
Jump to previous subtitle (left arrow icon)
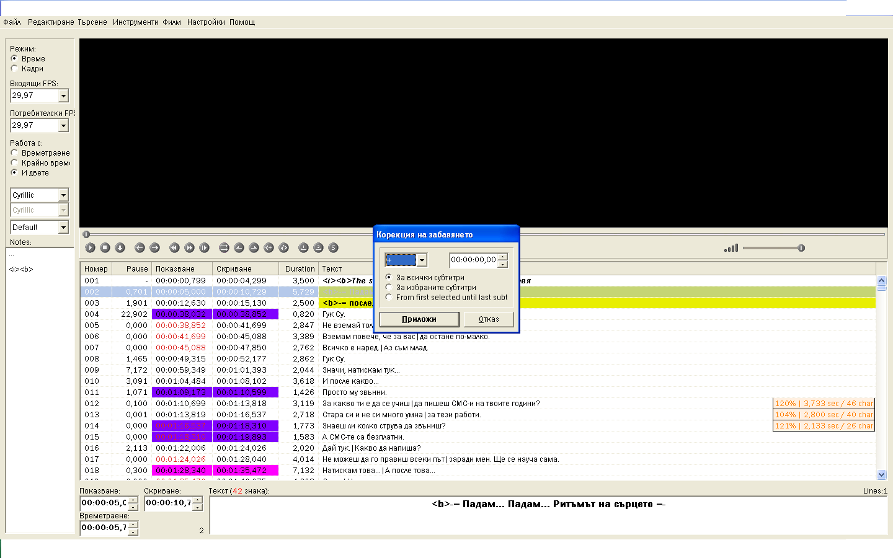click(x=140, y=247)
